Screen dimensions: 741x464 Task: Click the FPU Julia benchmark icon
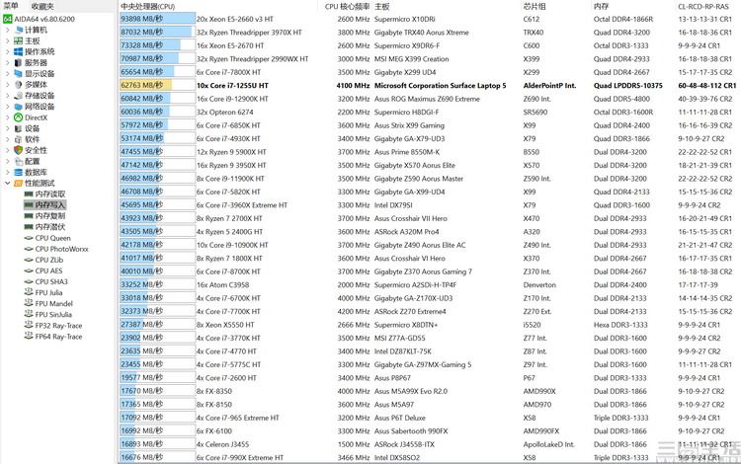tap(29, 292)
